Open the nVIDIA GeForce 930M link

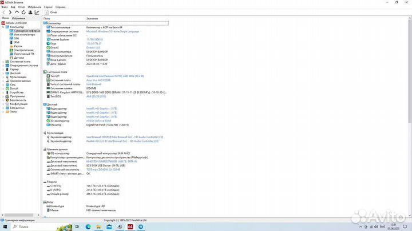(98, 121)
